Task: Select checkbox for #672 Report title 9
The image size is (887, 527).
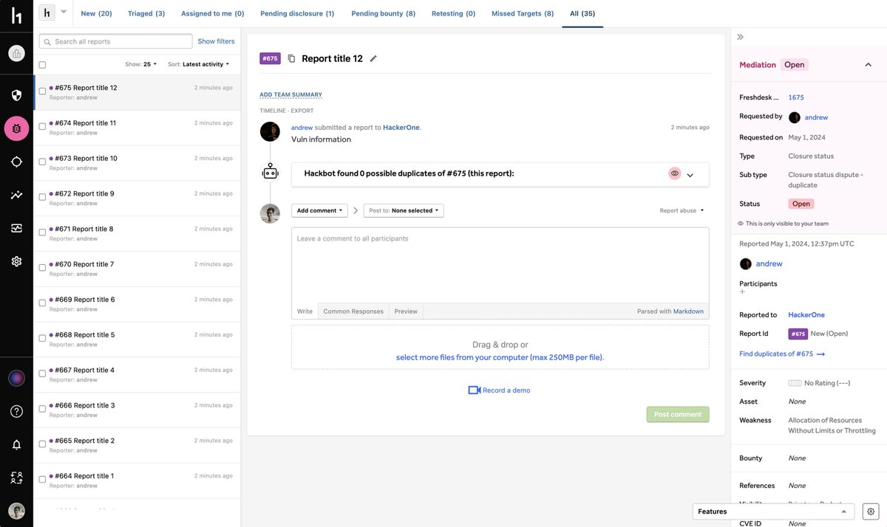Action: click(42, 198)
